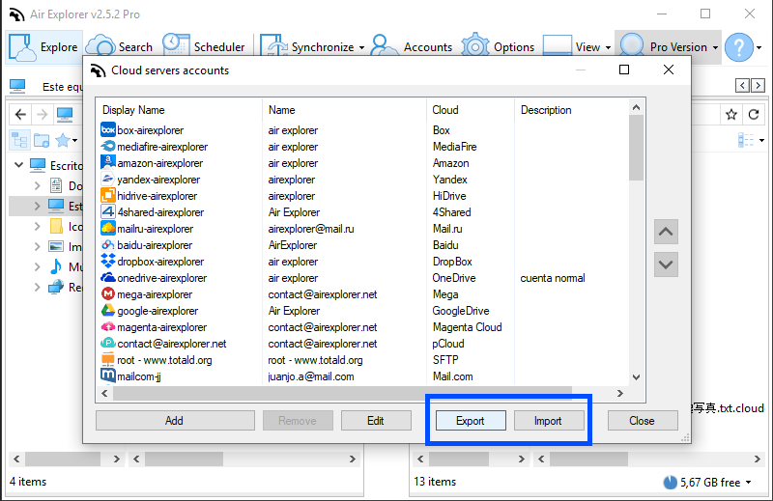Image resolution: width=773 pixels, height=501 pixels.
Task: Click the 'juanjo.a@mail.com' name cell
Action: pos(311,376)
